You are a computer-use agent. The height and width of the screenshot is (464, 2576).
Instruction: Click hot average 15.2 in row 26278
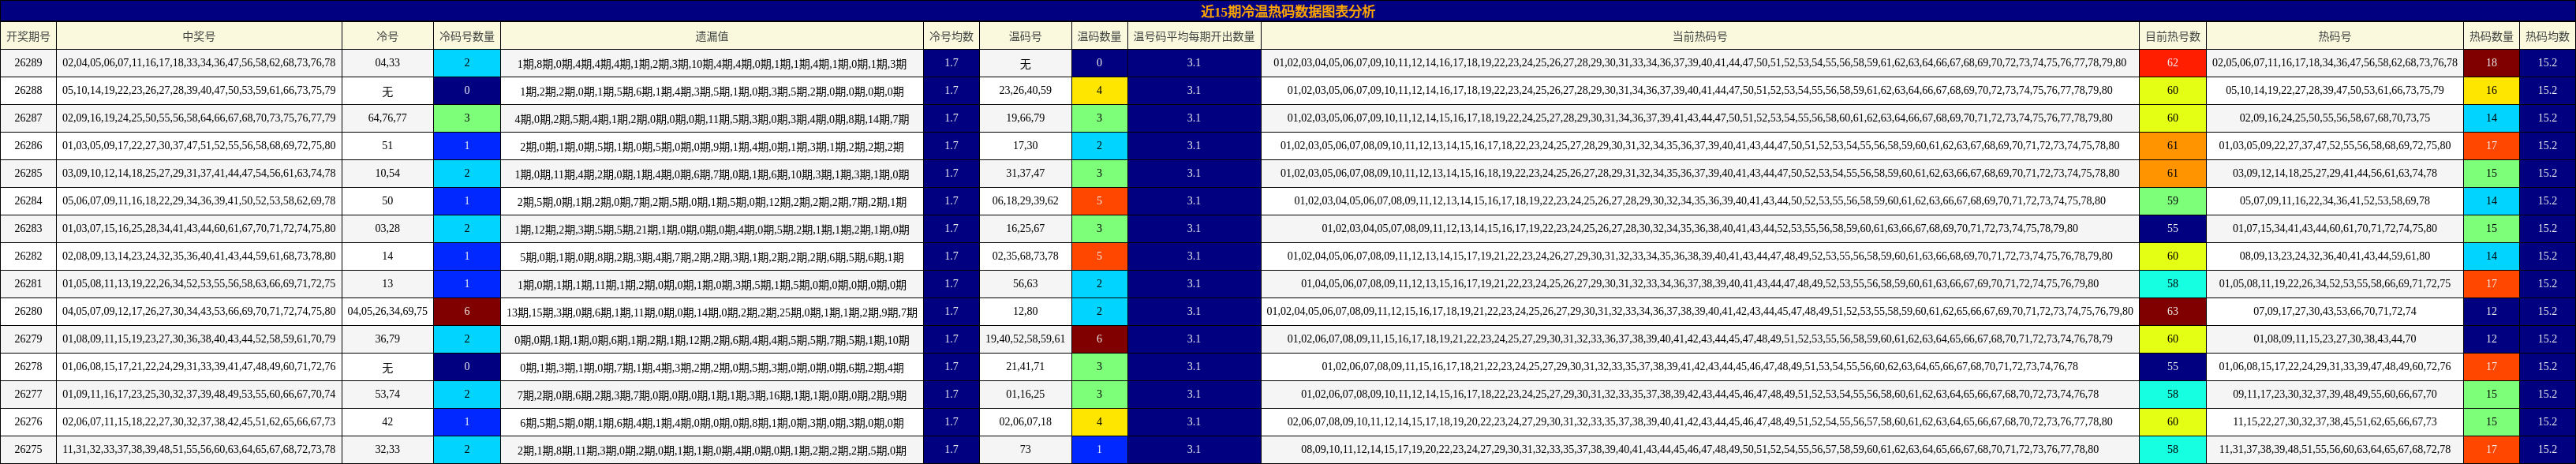pyautogui.click(x=2547, y=367)
